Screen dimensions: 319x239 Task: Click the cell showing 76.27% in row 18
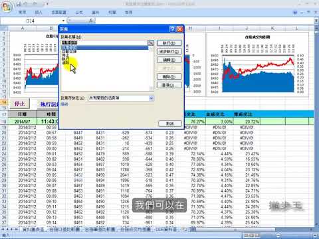point(195,121)
